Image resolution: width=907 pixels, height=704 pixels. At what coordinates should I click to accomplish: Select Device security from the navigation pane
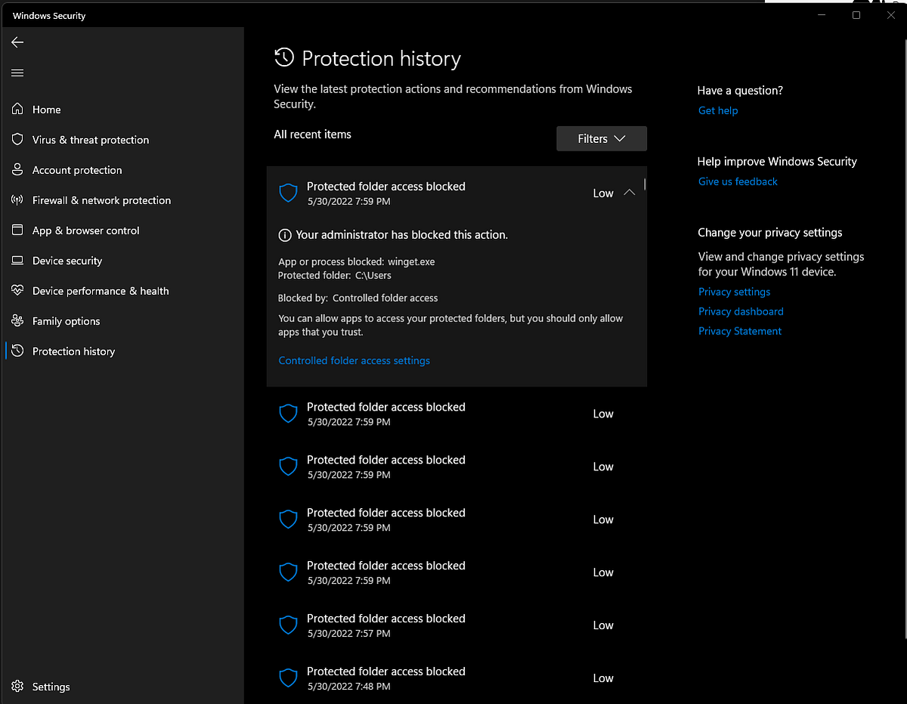(x=67, y=260)
